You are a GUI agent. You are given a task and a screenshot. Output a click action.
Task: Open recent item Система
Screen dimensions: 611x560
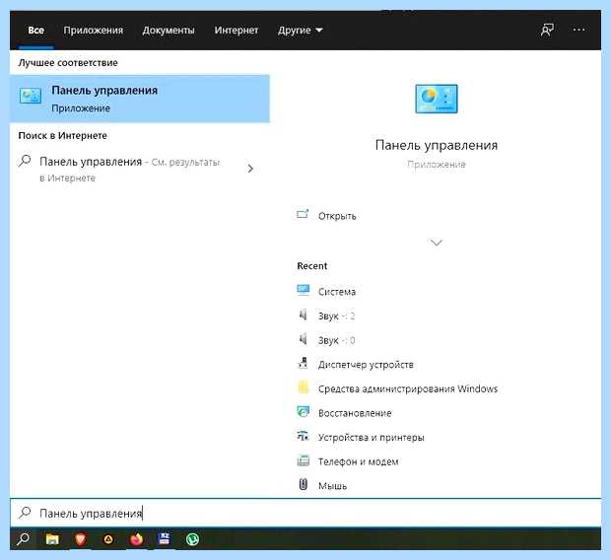pos(337,292)
